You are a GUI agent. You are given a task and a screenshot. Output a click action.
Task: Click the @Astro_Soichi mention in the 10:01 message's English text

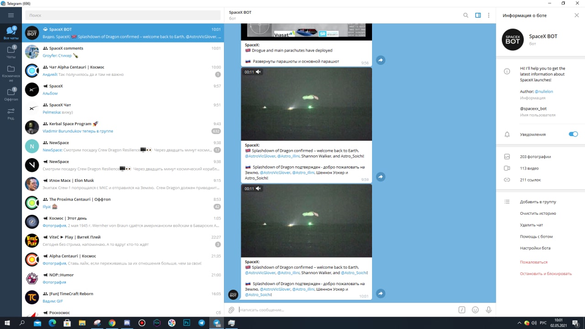tap(354, 273)
